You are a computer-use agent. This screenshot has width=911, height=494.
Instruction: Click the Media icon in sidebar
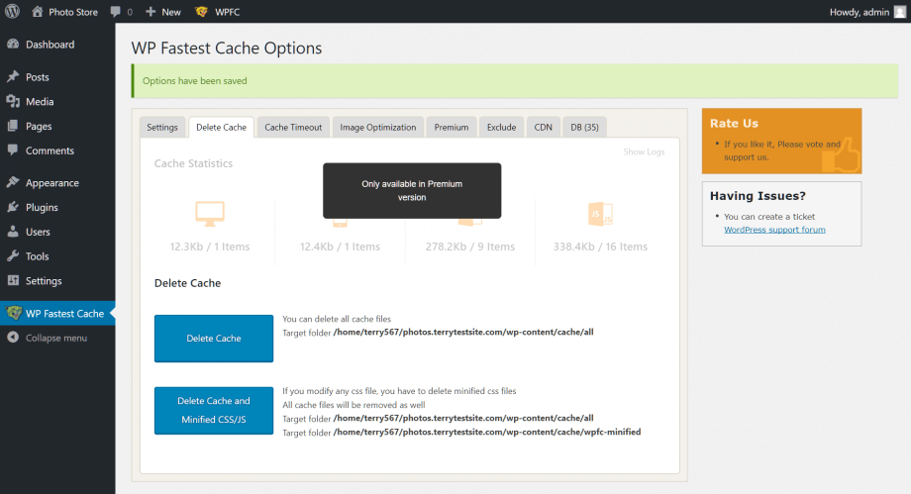tap(13, 101)
